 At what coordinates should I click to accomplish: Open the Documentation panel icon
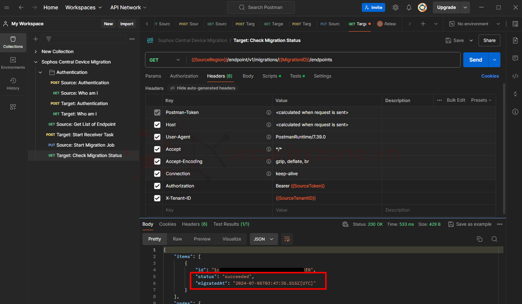point(515,40)
